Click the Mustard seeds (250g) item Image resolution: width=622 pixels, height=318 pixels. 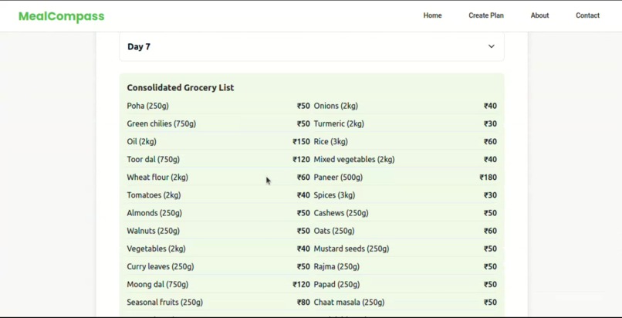pos(351,249)
